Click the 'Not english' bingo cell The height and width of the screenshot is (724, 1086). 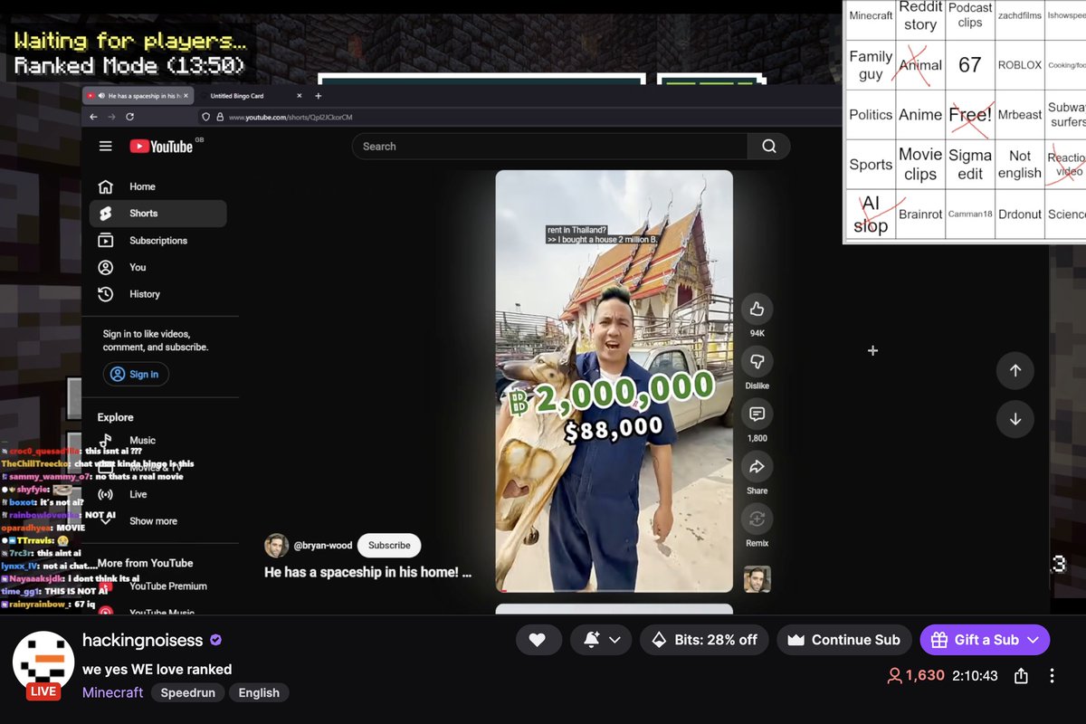(1020, 165)
